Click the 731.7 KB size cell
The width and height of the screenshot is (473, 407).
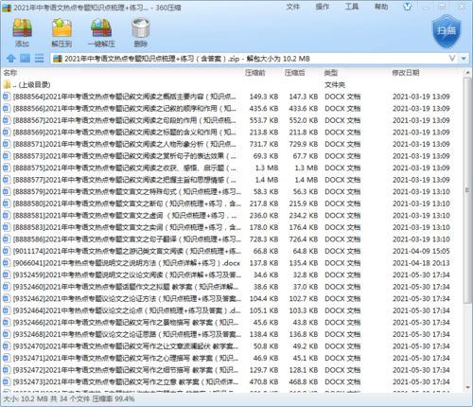coord(264,144)
